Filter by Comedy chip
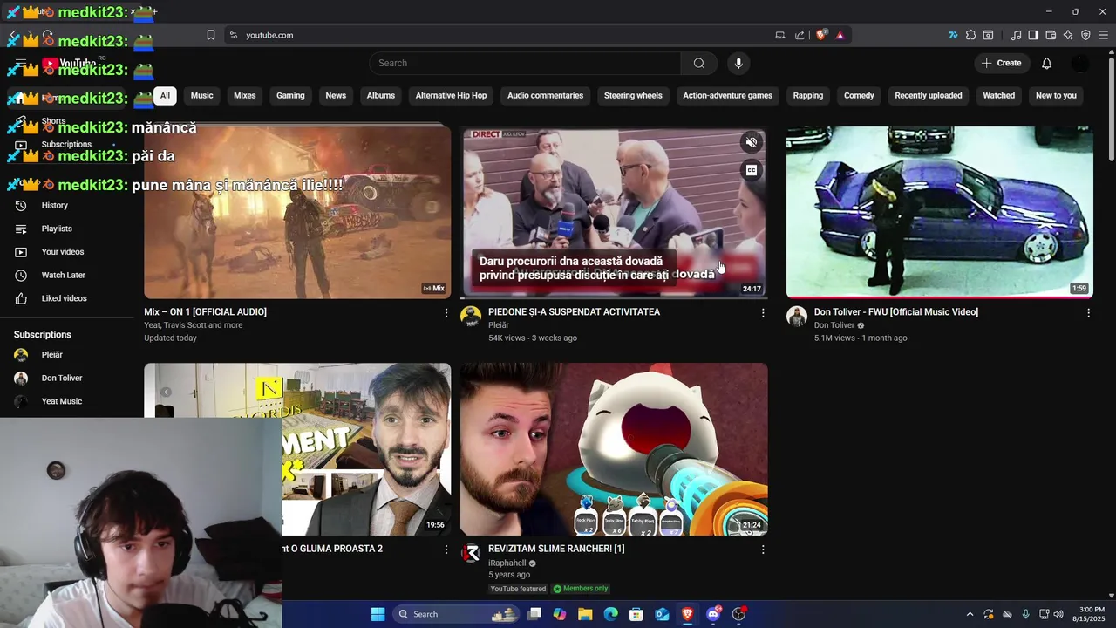 point(859,96)
